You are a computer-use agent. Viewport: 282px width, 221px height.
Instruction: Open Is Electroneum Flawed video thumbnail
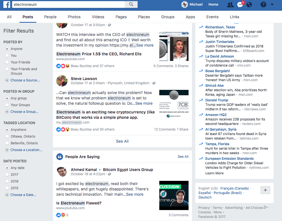(174, 195)
